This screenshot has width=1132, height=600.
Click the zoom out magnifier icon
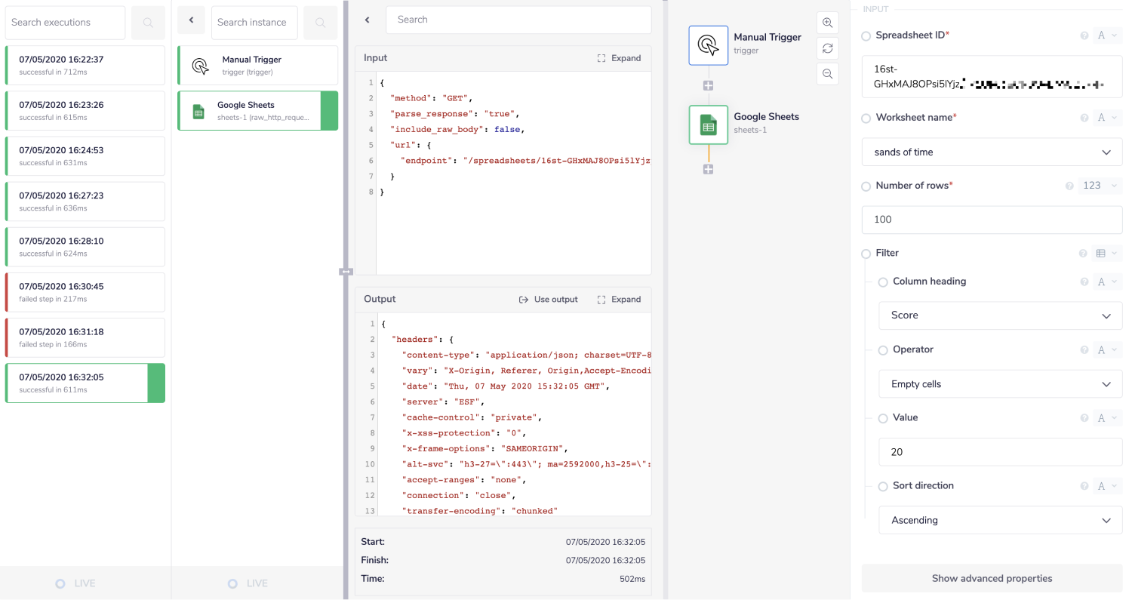[x=828, y=73]
